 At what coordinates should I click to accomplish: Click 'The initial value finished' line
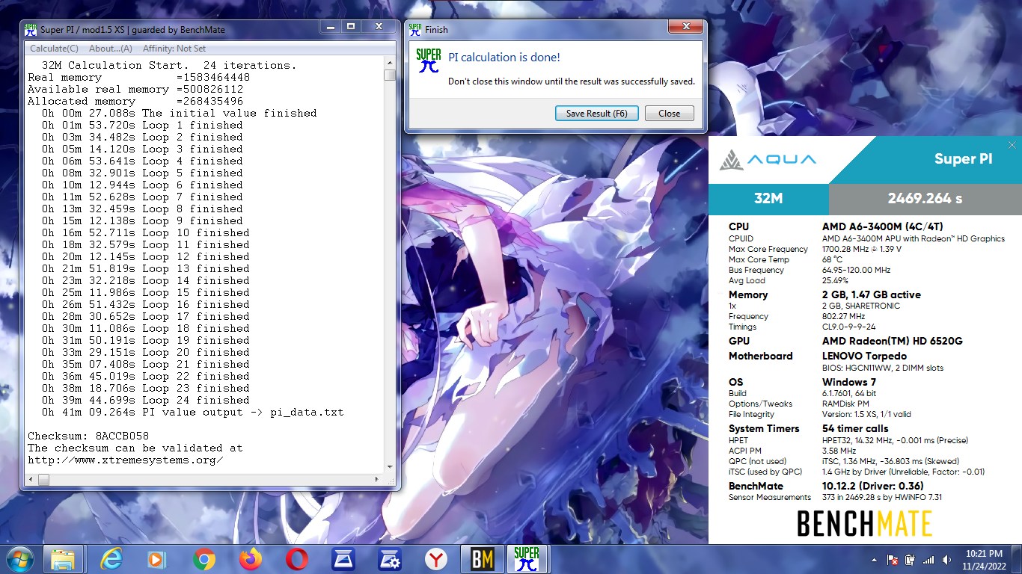180,113
